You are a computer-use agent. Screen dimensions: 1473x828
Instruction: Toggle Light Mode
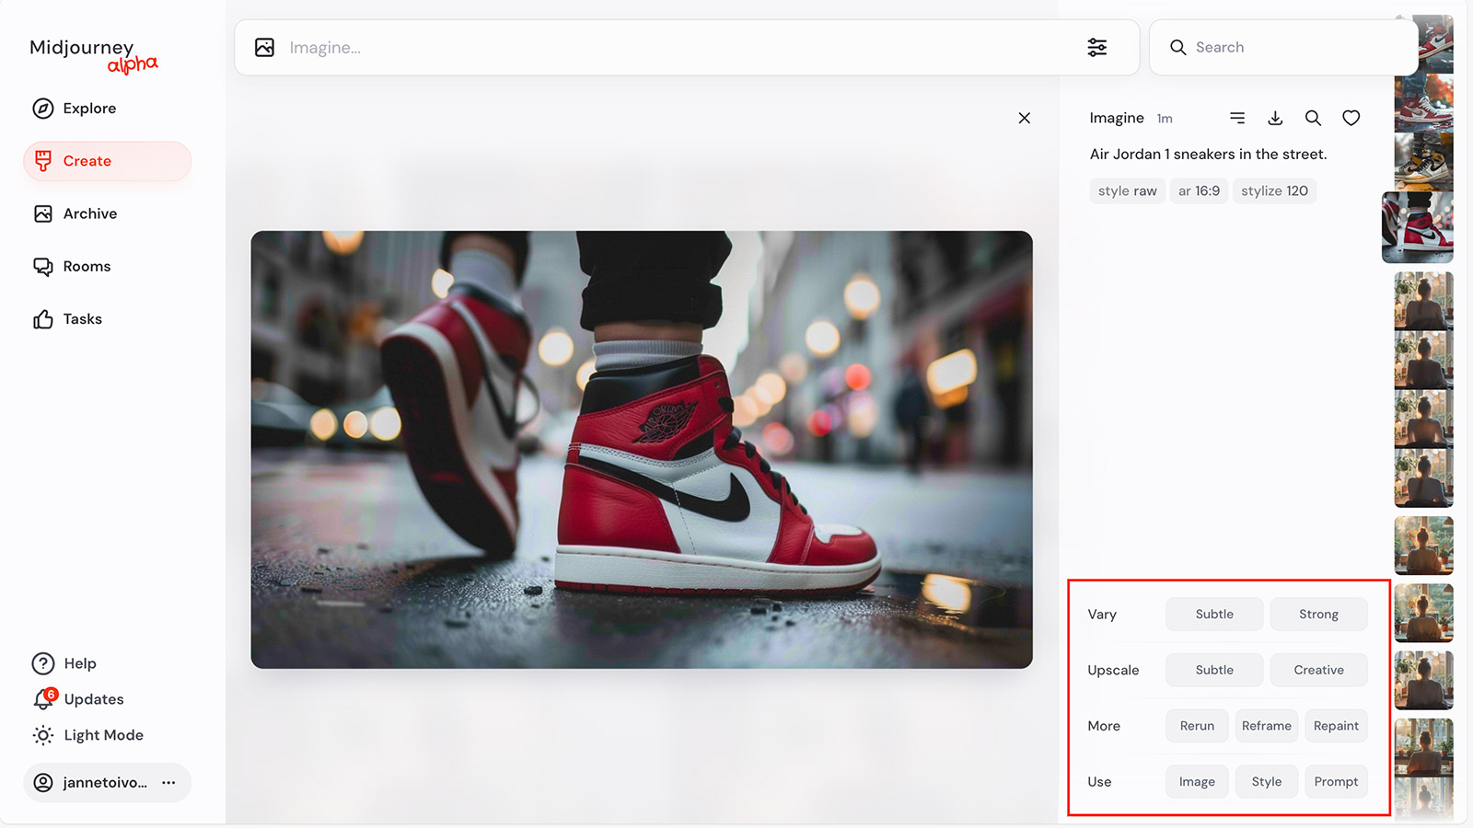(x=103, y=735)
